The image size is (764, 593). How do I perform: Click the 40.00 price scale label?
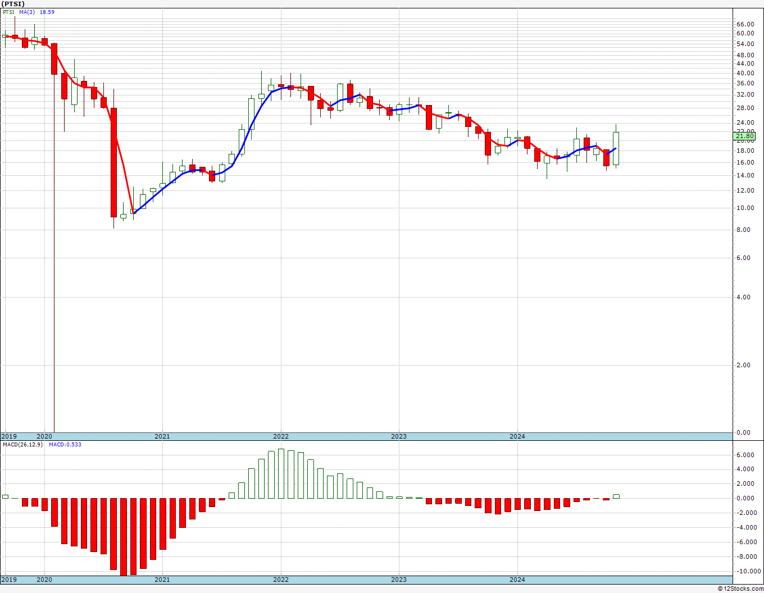point(745,73)
